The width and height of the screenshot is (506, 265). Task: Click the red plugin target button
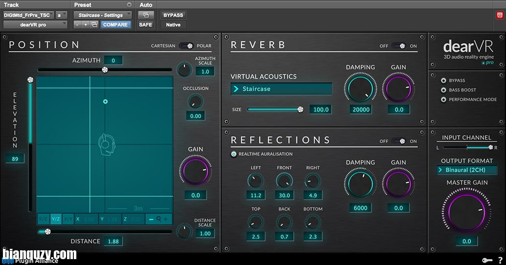click(x=500, y=15)
